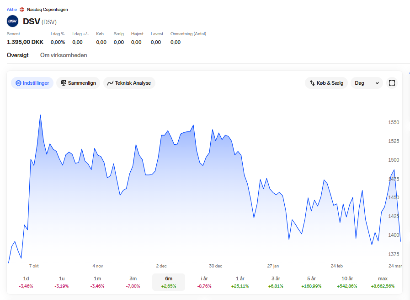Open Indstillinger chart settings
410x300 pixels.
[32, 83]
